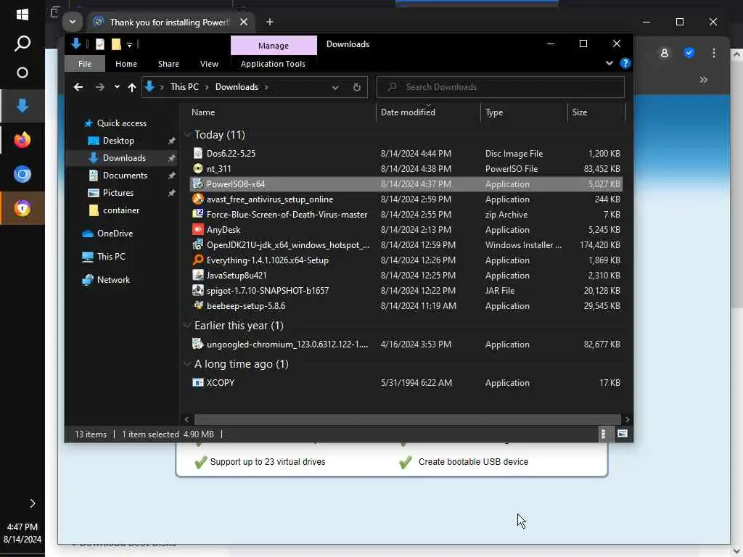Viewport: 743px width, 557px height.
Task: Select This PC in navigation pane
Action: pyautogui.click(x=111, y=257)
